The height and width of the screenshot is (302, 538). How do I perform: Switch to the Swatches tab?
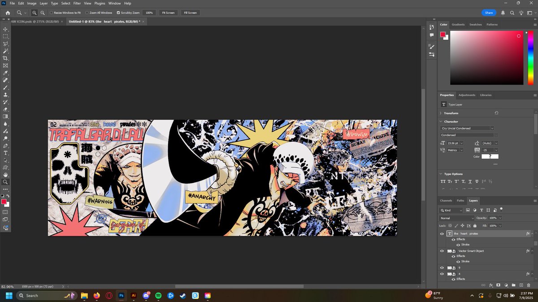(475, 25)
